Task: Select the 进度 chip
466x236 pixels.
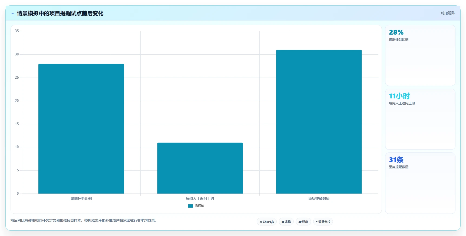Action: point(303,222)
